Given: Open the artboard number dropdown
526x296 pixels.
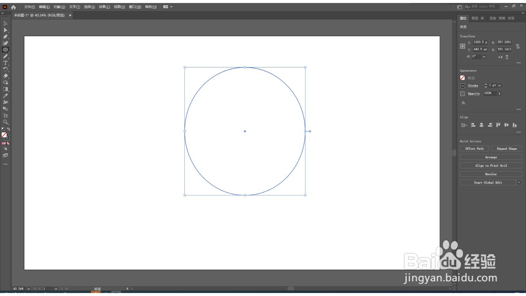Looking at the screenshot, I should [x=56, y=289].
